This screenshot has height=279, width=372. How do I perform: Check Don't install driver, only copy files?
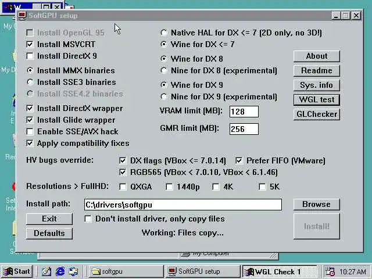pos(88,219)
